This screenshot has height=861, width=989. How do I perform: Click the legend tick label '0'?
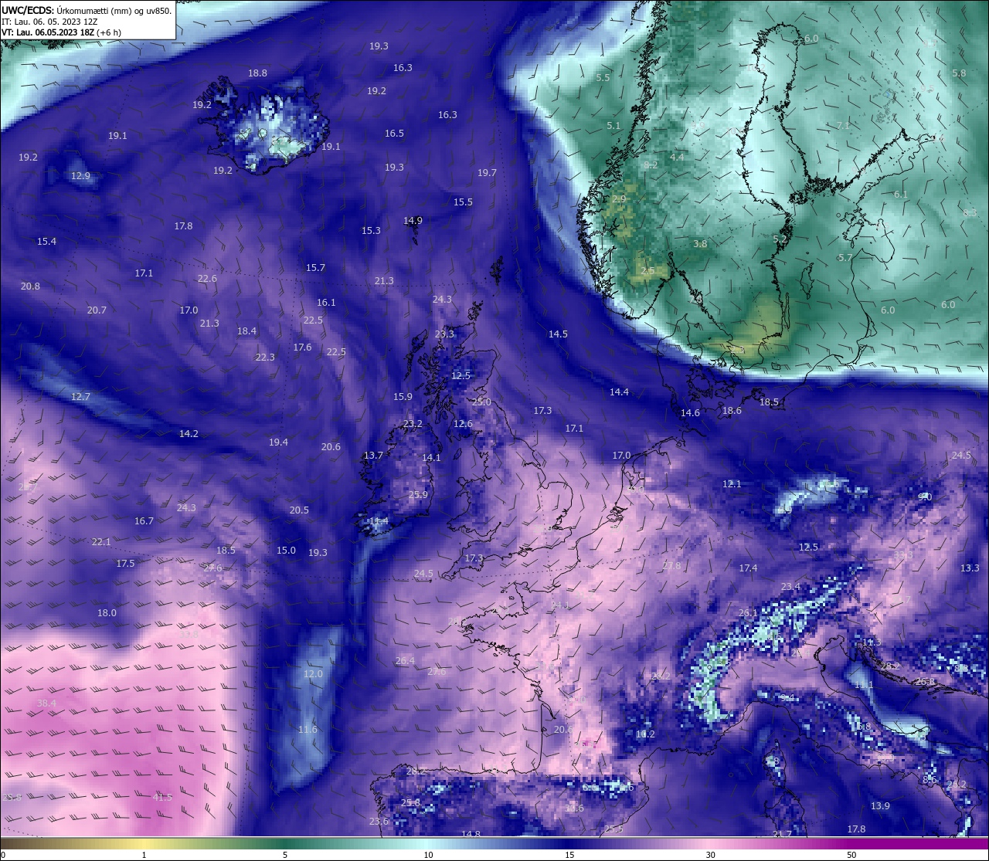(2, 855)
